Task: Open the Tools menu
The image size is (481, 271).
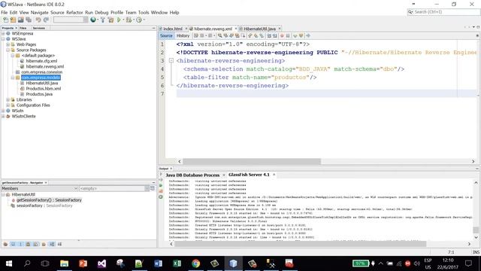Action: click(x=144, y=13)
